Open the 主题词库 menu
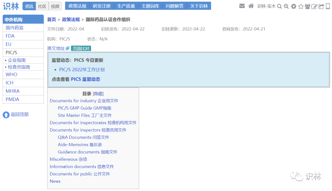 150,6
